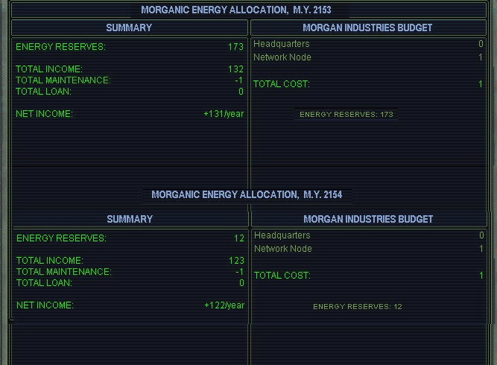This screenshot has width=497, height=365.
Task: Click the Energy Reserves value of 12
Action: [238, 238]
